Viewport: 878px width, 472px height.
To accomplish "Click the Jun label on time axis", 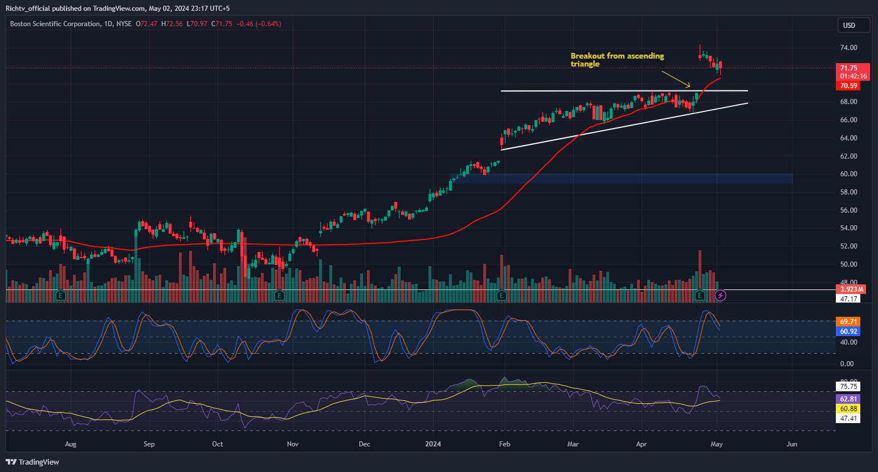I will 791,444.
